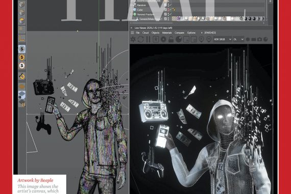
Task: Open the Materials menu
Action: (x=167, y=33)
